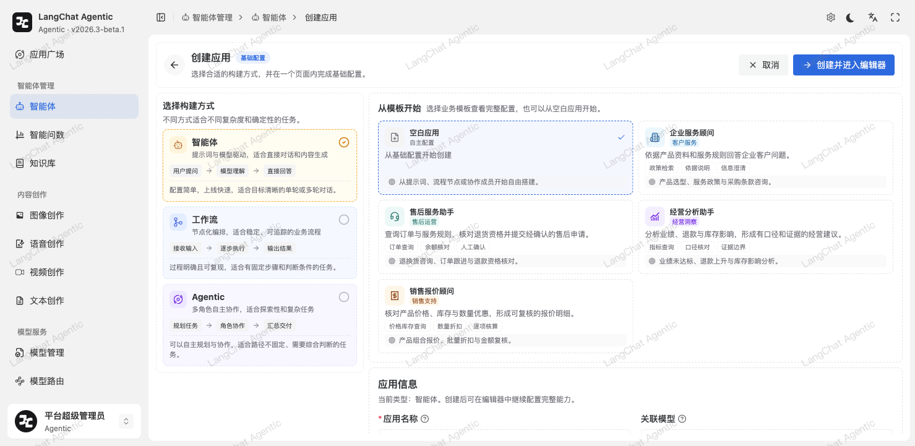Screen dimensions: 915x446
Task: Open 文本创作 in the sidebar
Action: click(74, 301)
